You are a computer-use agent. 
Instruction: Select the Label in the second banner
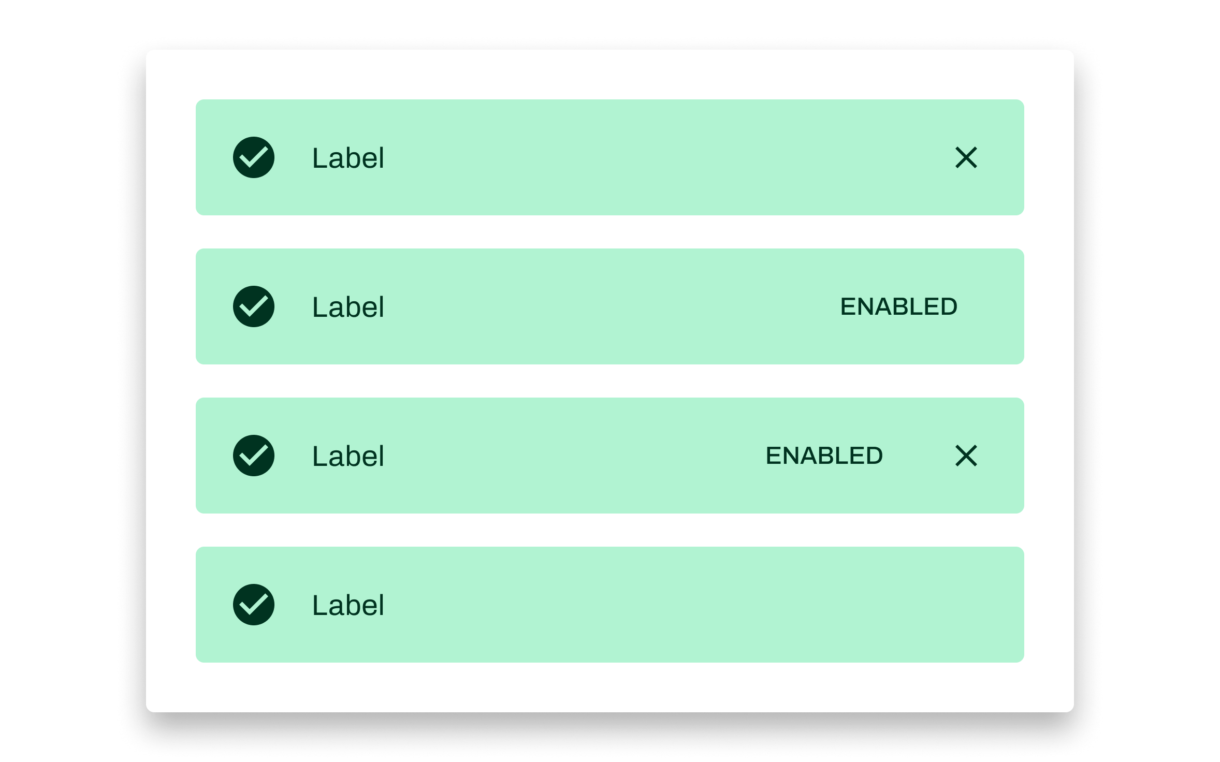(347, 307)
